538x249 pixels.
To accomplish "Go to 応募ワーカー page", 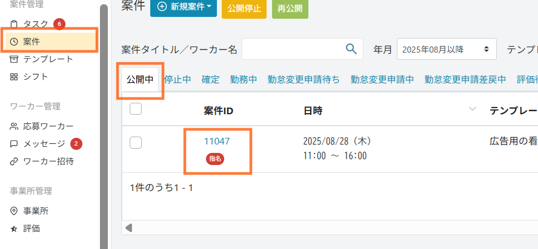I will coord(48,126).
